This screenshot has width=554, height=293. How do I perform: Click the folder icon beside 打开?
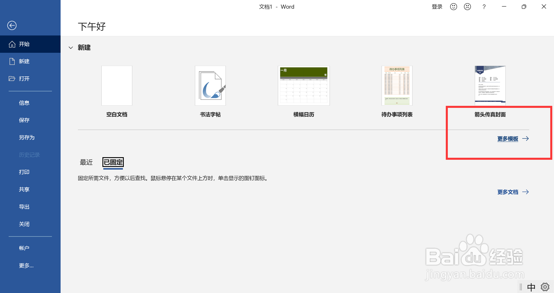12,78
